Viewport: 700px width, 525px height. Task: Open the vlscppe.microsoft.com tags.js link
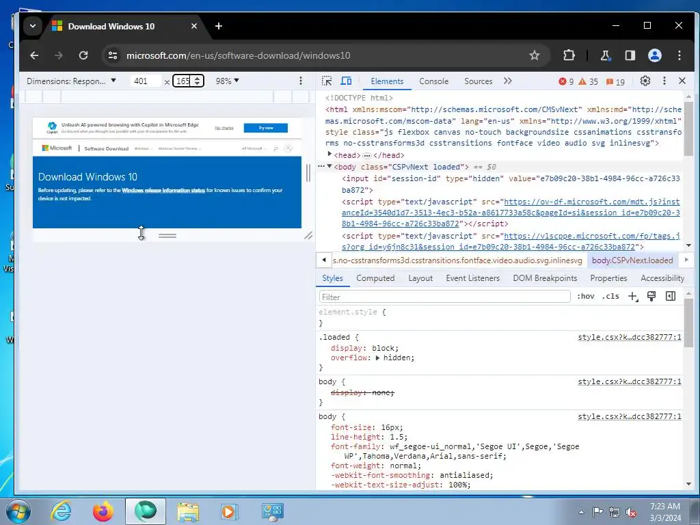tap(511, 241)
